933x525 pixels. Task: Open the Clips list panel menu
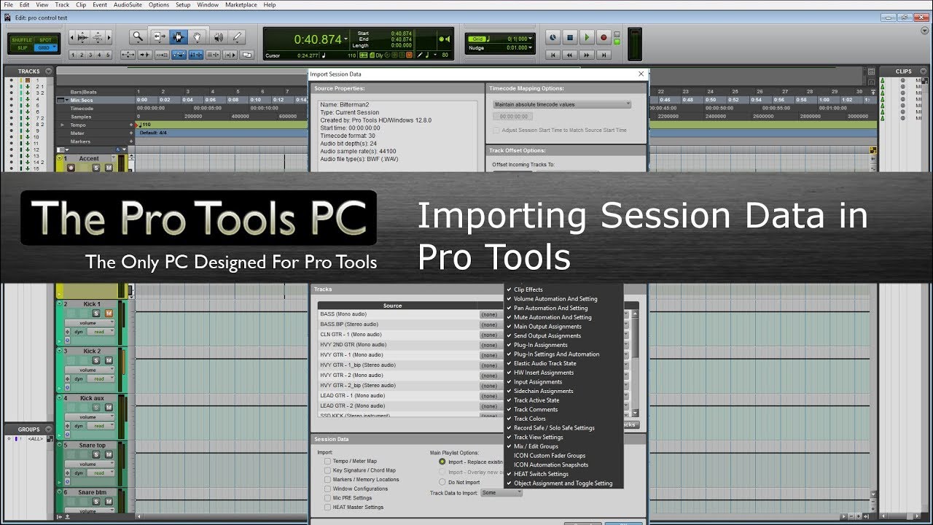click(x=923, y=71)
